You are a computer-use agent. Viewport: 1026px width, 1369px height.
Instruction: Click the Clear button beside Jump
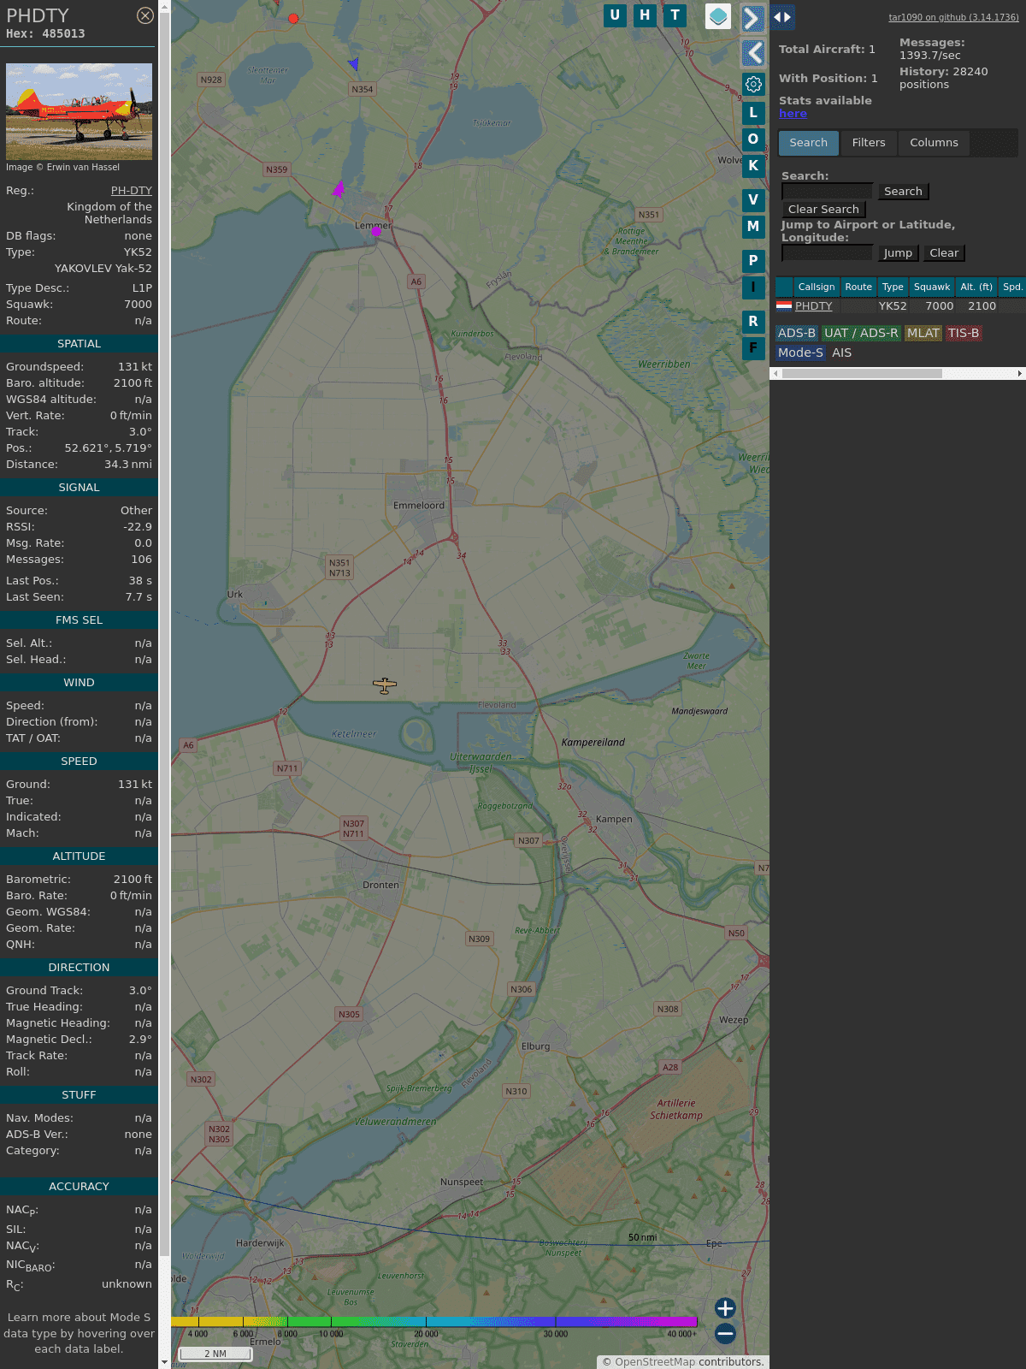(x=944, y=253)
